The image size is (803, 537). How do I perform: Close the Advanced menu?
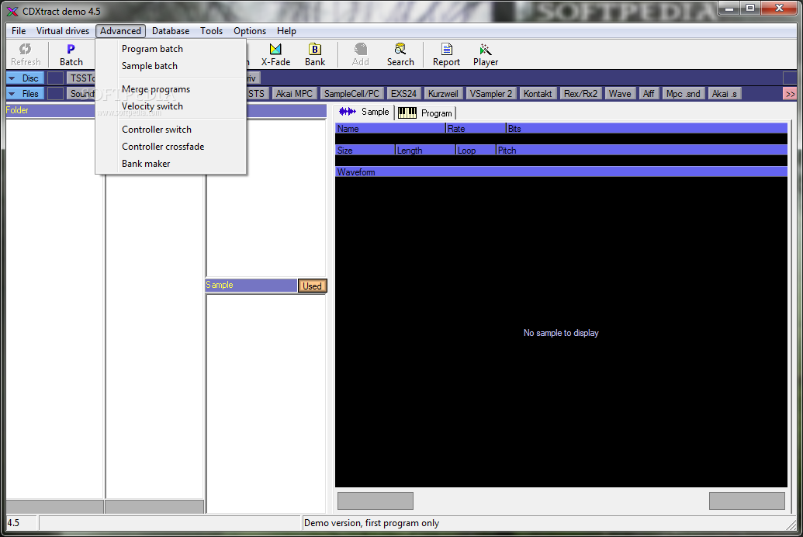pos(120,31)
